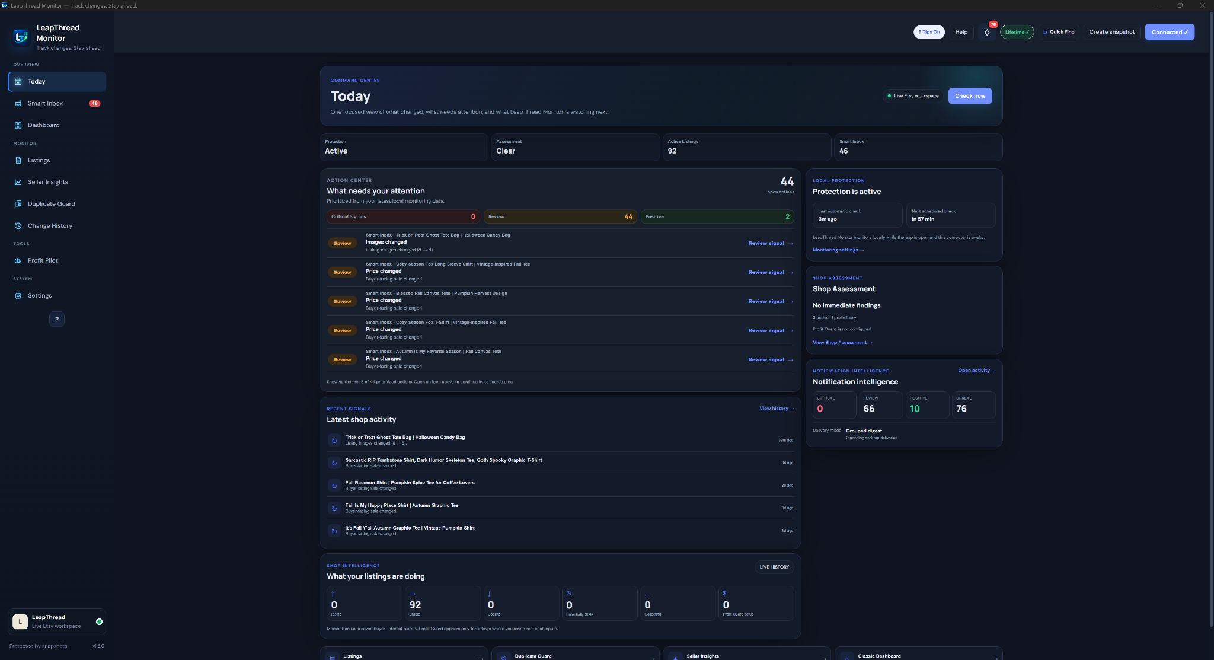Click the LIVE HISTORY badge
Viewport: 1214px width, 660px height.
774,567
